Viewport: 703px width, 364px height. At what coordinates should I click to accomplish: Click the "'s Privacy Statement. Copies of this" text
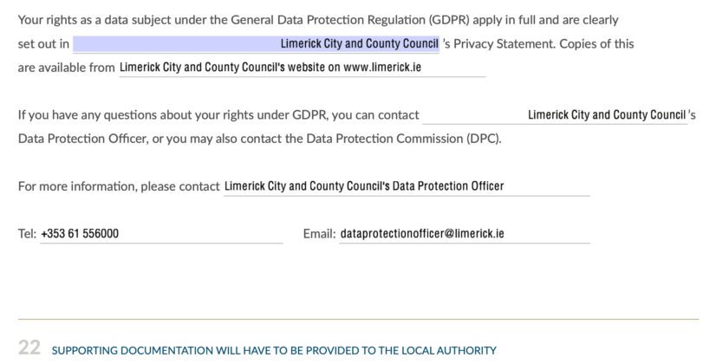538,44
